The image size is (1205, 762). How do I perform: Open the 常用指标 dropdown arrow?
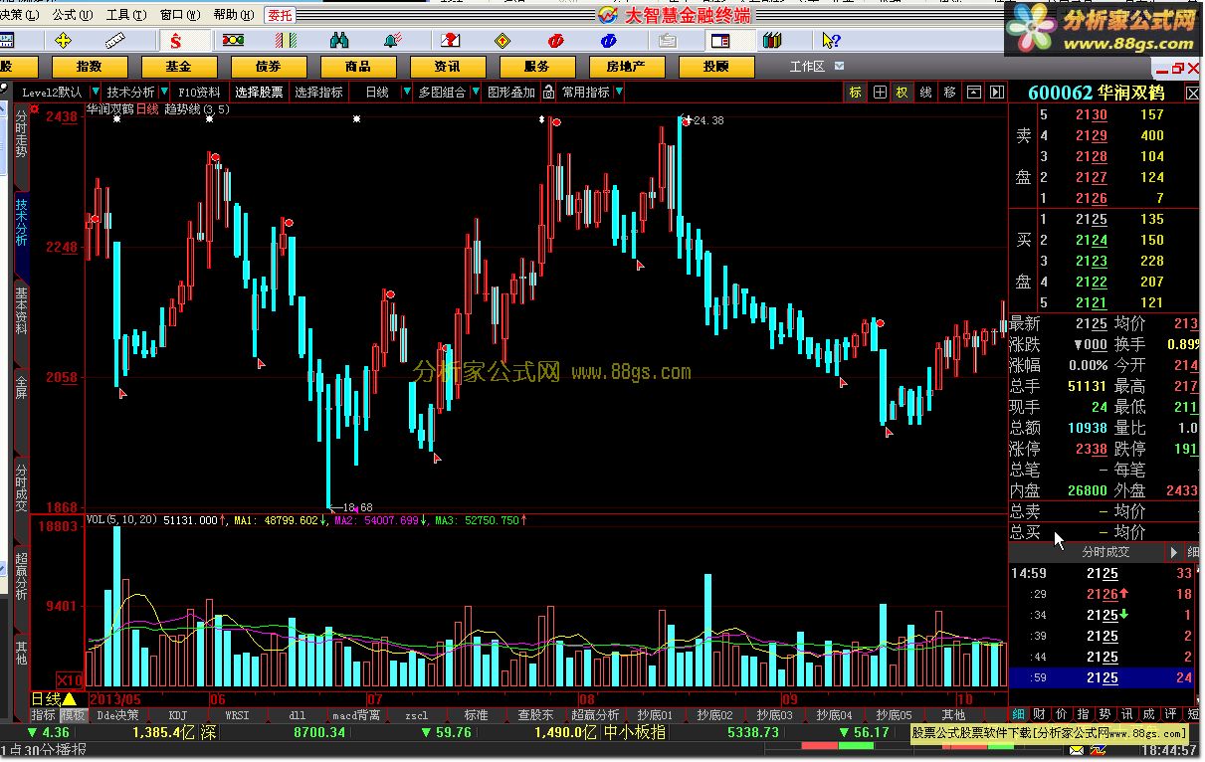pos(619,92)
